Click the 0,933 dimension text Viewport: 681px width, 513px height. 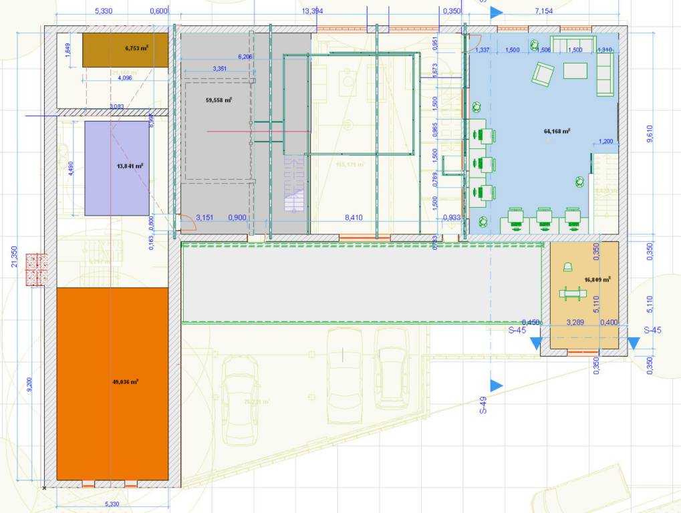click(452, 218)
